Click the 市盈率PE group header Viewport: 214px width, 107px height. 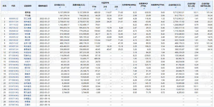pyautogui.click(x=105, y=3)
